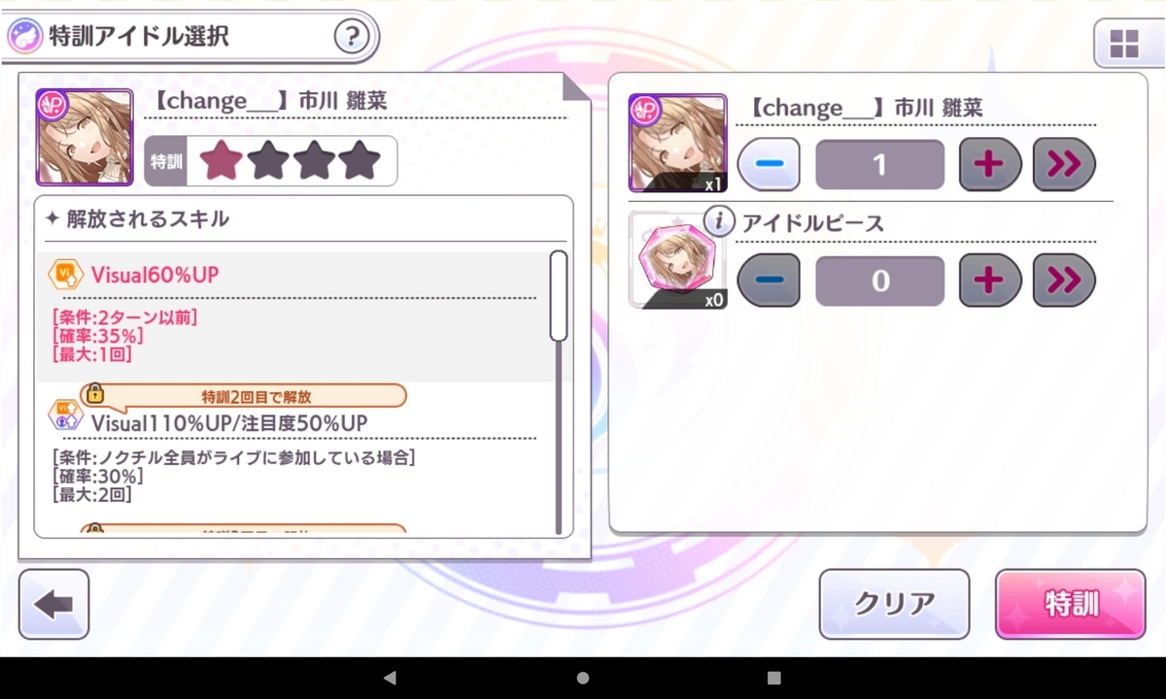Decrease the Idol Piece count
The width and height of the screenshot is (1166, 699).
(x=769, y=281)
